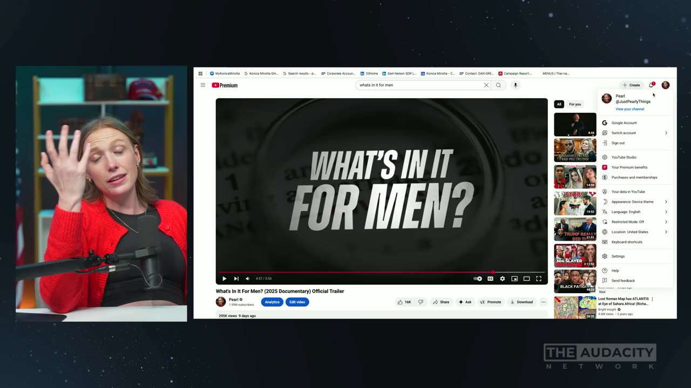Mute the video volume
The height and width of the screenshot is (388, 691).
click(248, 279)
